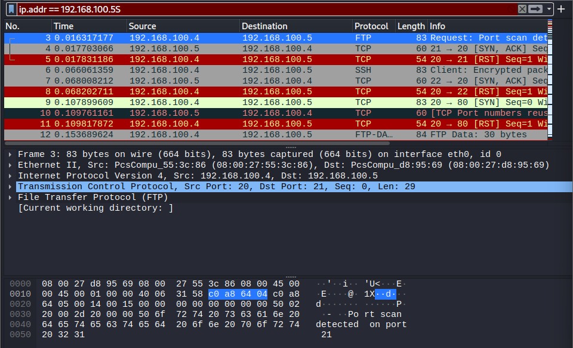Click the packet list horizontal scrollbar
The image size is (573, 348).
[x=198, y=143]
